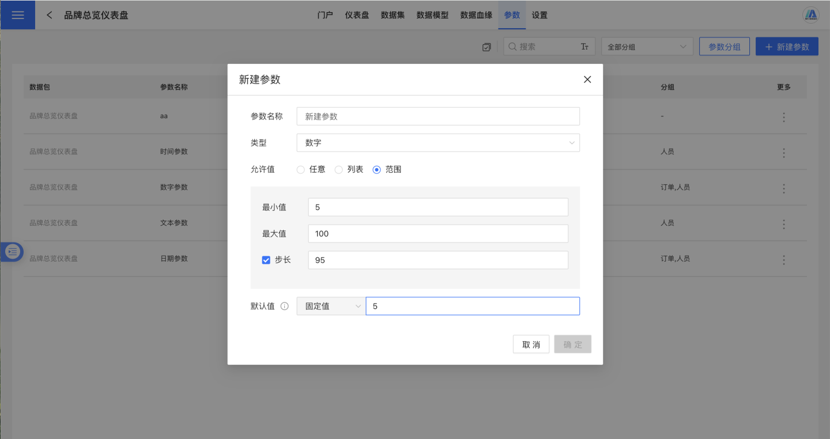Uncheck the 步长 checkbox
The height and width of the screenshot is (439, 830).
[x=266, y=260]
